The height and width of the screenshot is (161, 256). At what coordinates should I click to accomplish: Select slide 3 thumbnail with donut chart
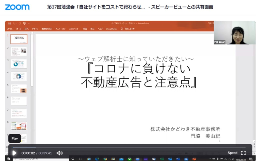coord(19,64)
